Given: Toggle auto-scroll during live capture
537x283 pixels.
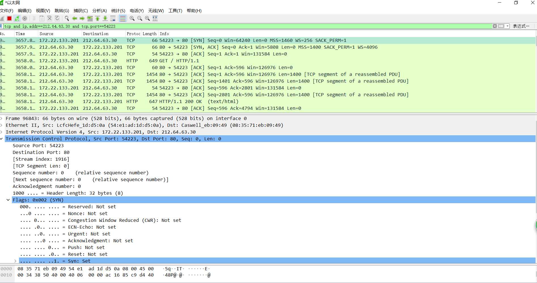Looking at the screenshot, I should pyautogui.click(x=113, y=18).
